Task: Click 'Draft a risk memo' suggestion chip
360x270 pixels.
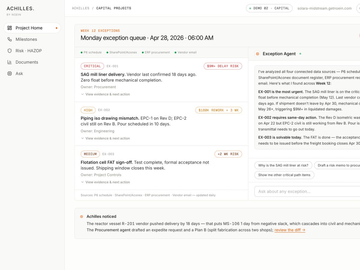Action: coord(337,165)
